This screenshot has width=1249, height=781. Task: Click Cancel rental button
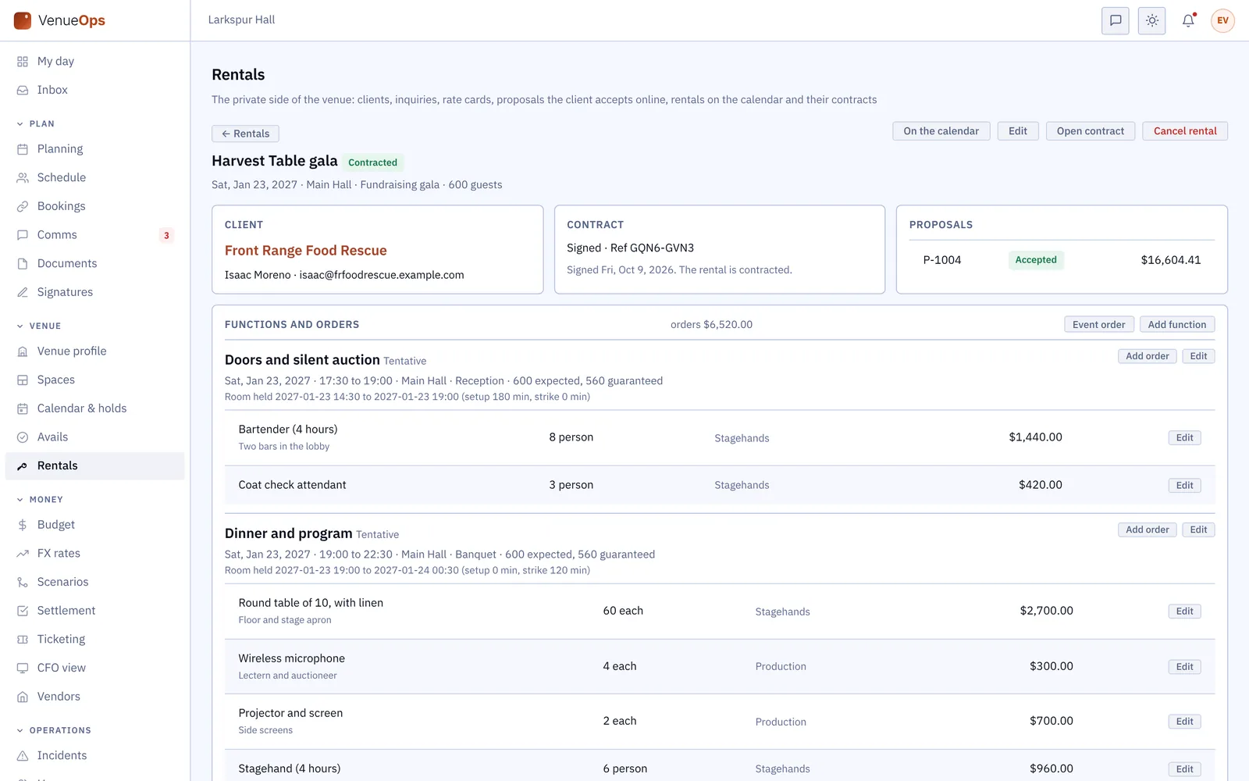pos(1185,131)
